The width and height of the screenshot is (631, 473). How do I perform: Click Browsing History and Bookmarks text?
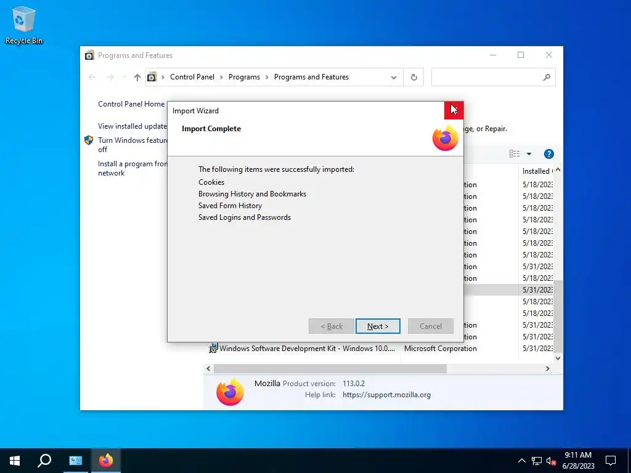252,194
